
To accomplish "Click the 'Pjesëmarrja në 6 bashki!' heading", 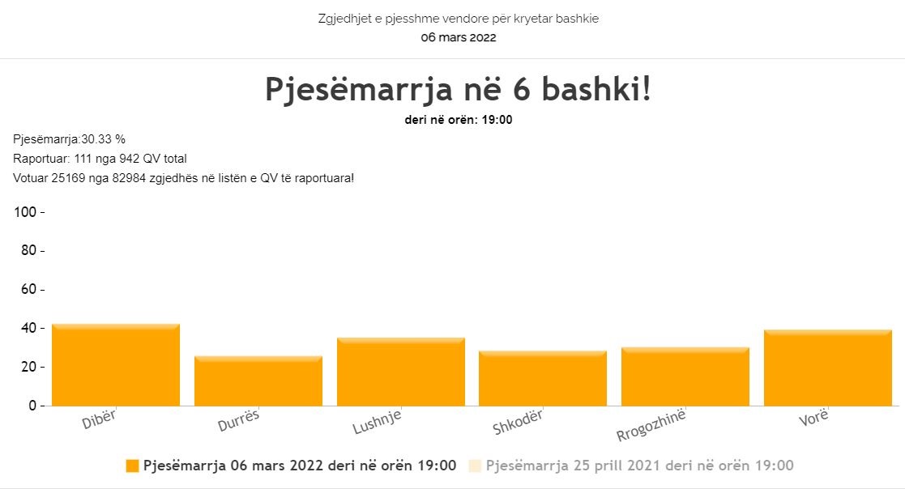I will point(459,89).
